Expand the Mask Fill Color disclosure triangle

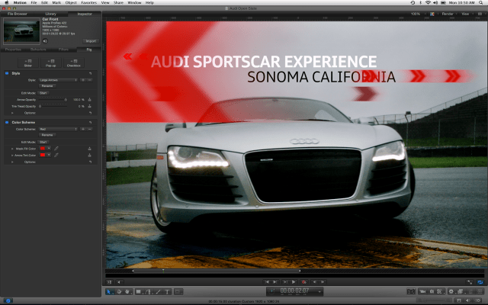pyautogui.click(x=11, y=148)
